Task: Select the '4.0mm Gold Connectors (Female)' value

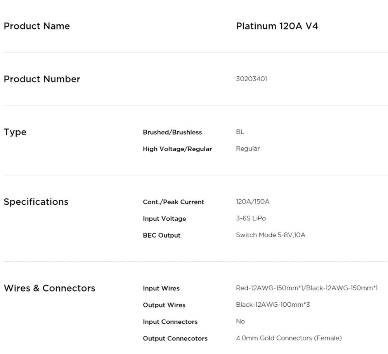Action: coord(289,338)
